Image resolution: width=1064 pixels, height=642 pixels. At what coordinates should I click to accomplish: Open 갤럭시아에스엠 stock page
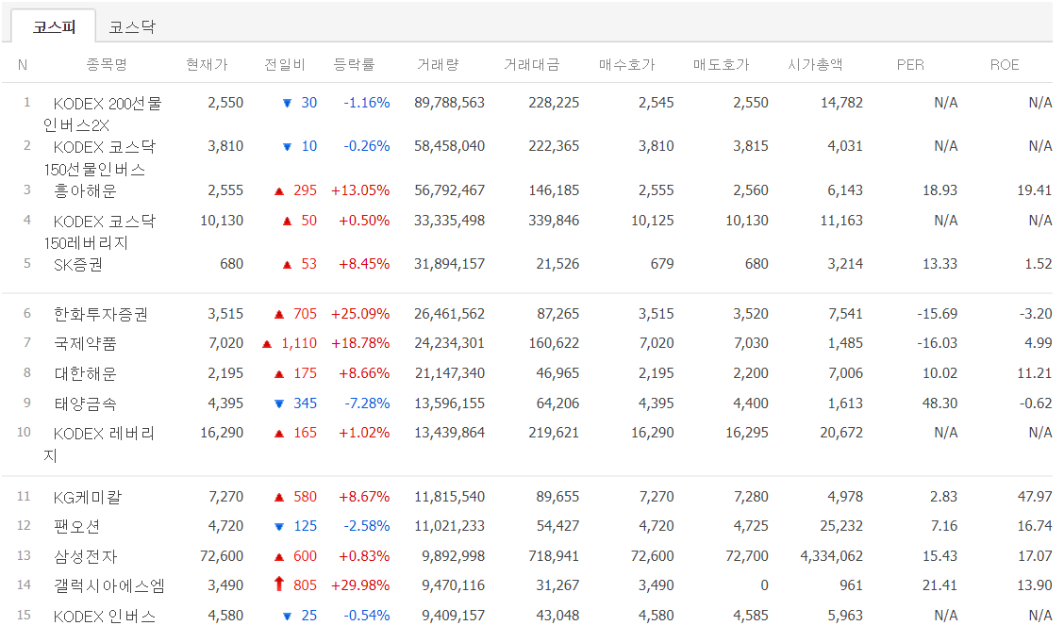click(109, 585)
